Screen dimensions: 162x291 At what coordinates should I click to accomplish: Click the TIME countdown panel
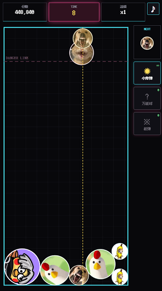click(74, 12)
